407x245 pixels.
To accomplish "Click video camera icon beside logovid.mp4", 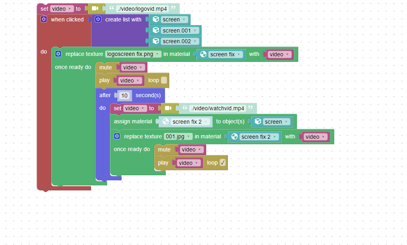I will tap(95, 8).
